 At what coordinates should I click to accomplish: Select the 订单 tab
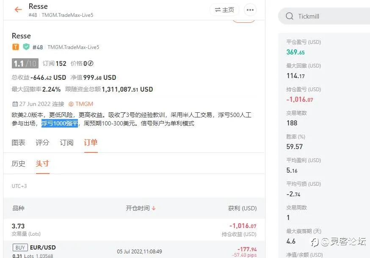click(x=91, y=142)
